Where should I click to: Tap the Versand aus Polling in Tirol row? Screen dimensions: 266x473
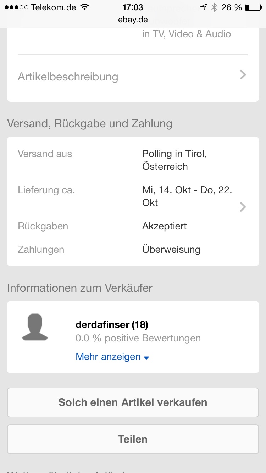point(133,160)
